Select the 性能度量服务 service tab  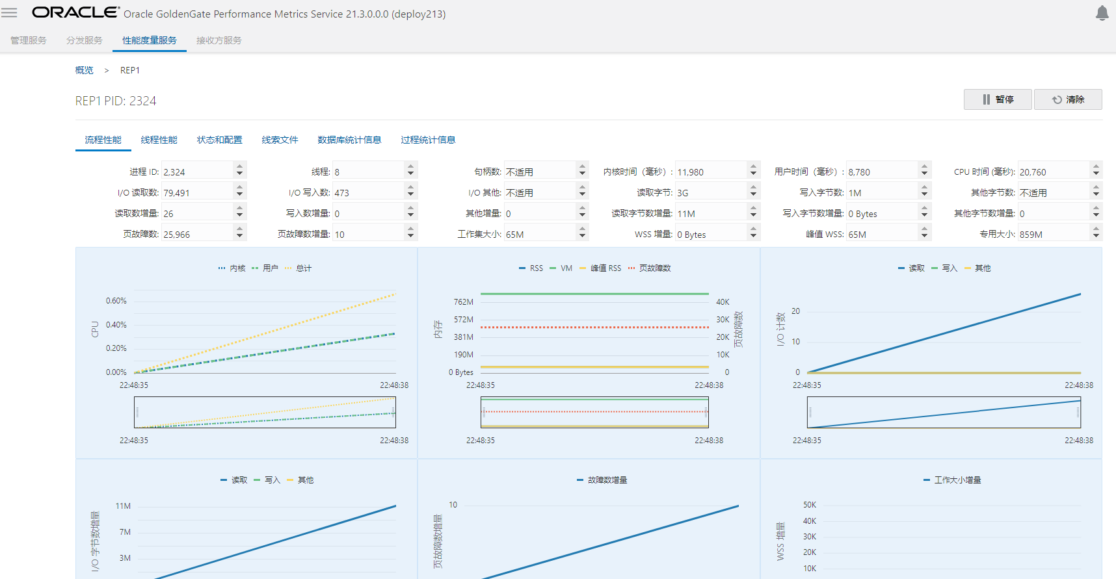pyautogui.click(x=150, y=40)
